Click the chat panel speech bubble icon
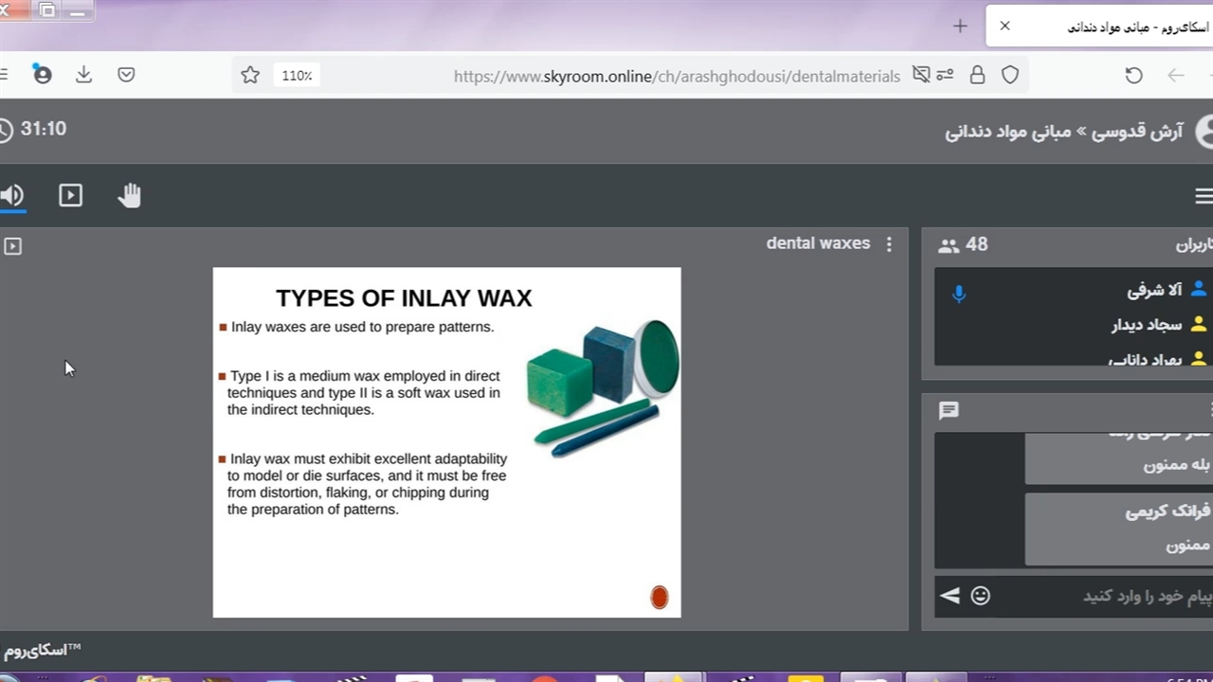1213x682 pixels. (x=949, y=410)
